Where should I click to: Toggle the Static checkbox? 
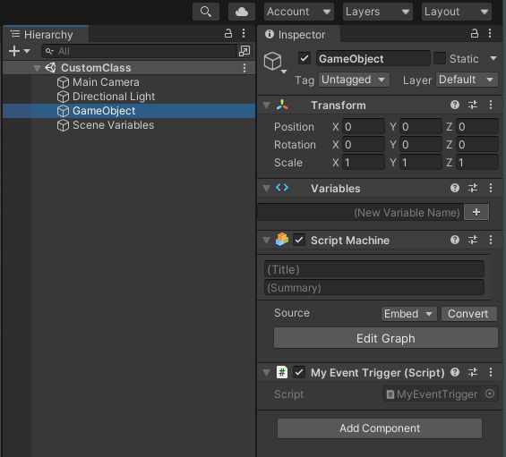pyautogui.click(x=439, y=58)
